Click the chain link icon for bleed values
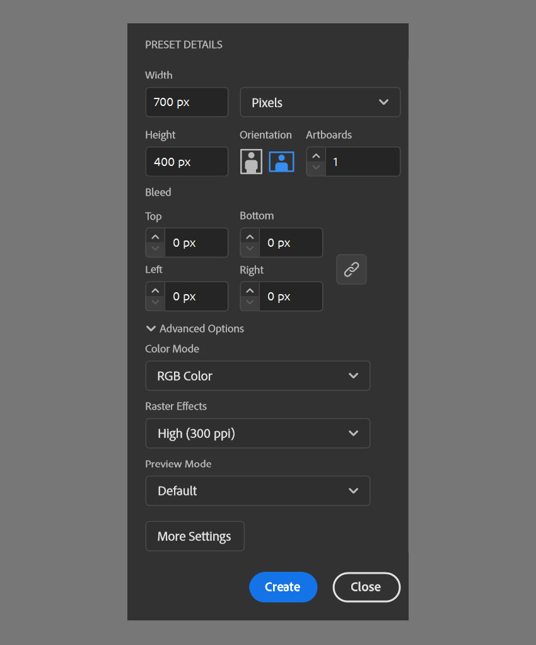The image size is (536, 645). tap(351, 269)
